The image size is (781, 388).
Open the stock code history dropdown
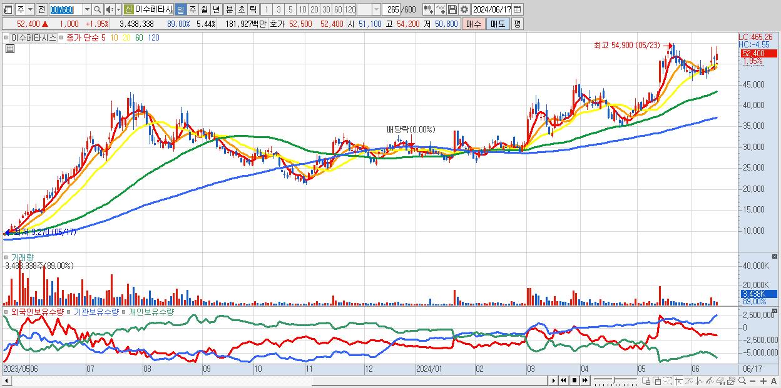[x=87, y=9]
